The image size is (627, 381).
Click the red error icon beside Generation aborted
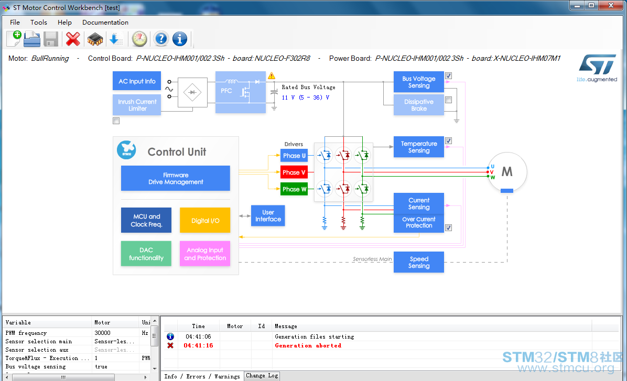tap(170, 345)
